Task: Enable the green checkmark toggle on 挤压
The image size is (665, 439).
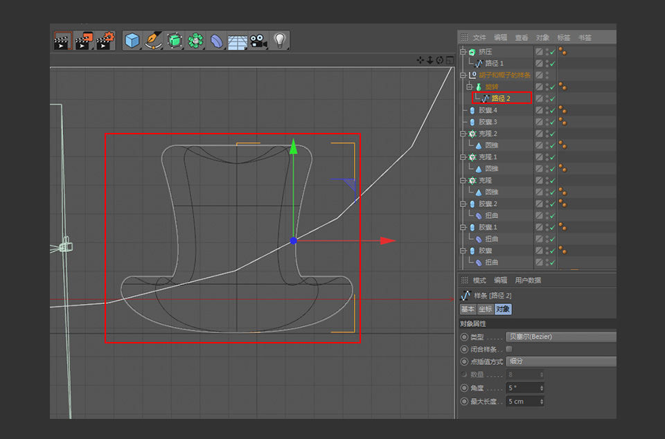Action: coord(552,52)
